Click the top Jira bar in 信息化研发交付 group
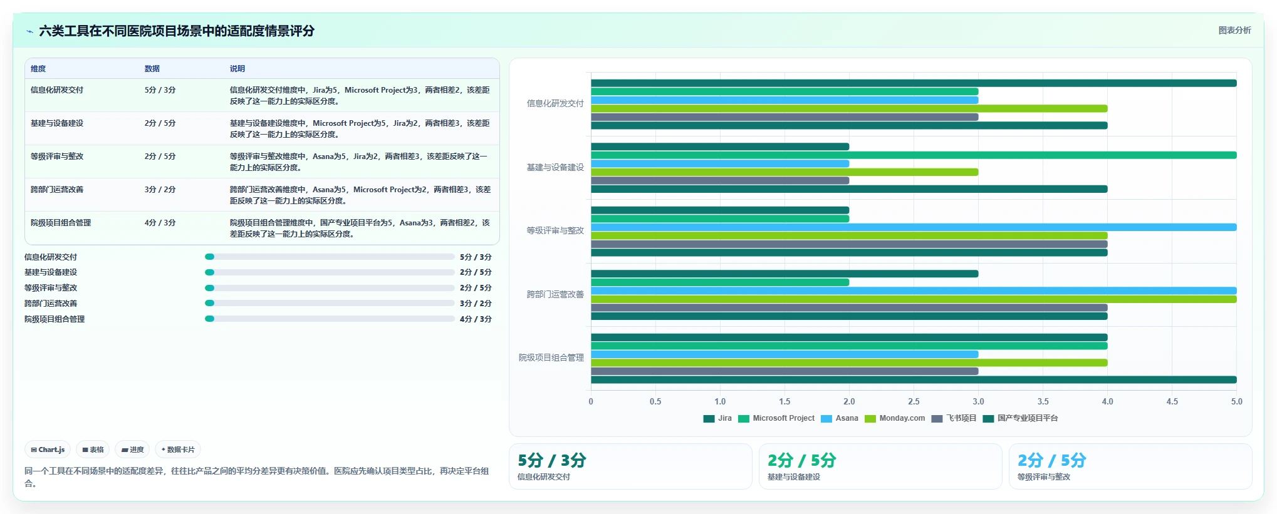 (x=914, y=83)
